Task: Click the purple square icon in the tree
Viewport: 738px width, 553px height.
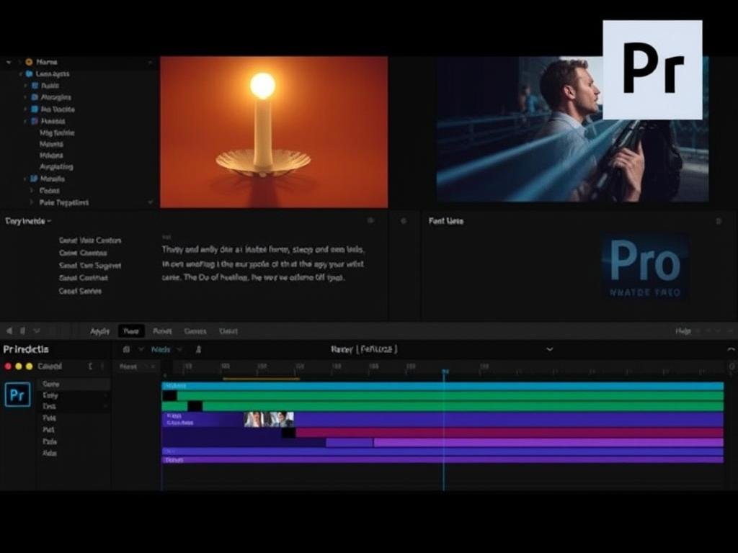Action: pyautogui.click(x=35, y=121)
